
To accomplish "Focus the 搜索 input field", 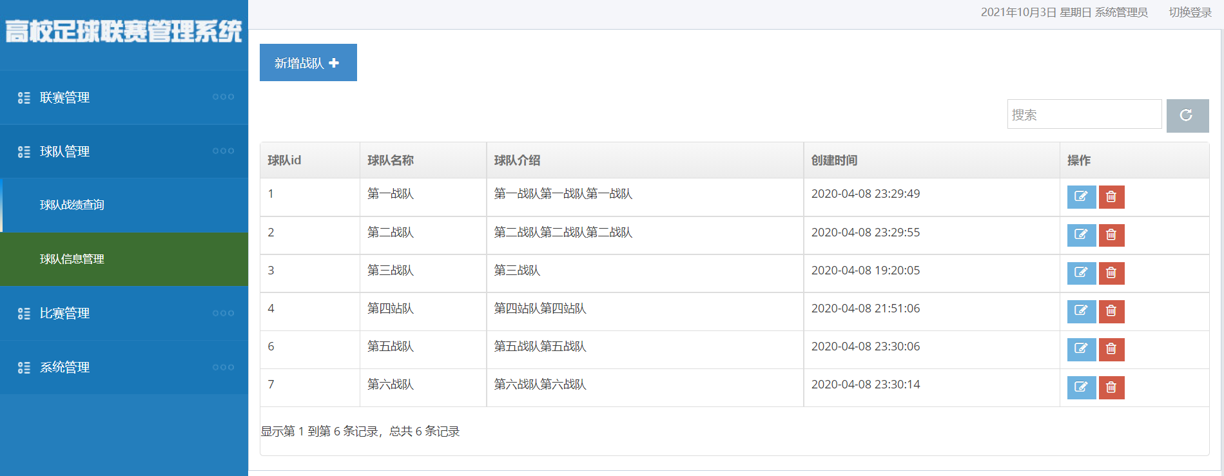I will 1084,114.
